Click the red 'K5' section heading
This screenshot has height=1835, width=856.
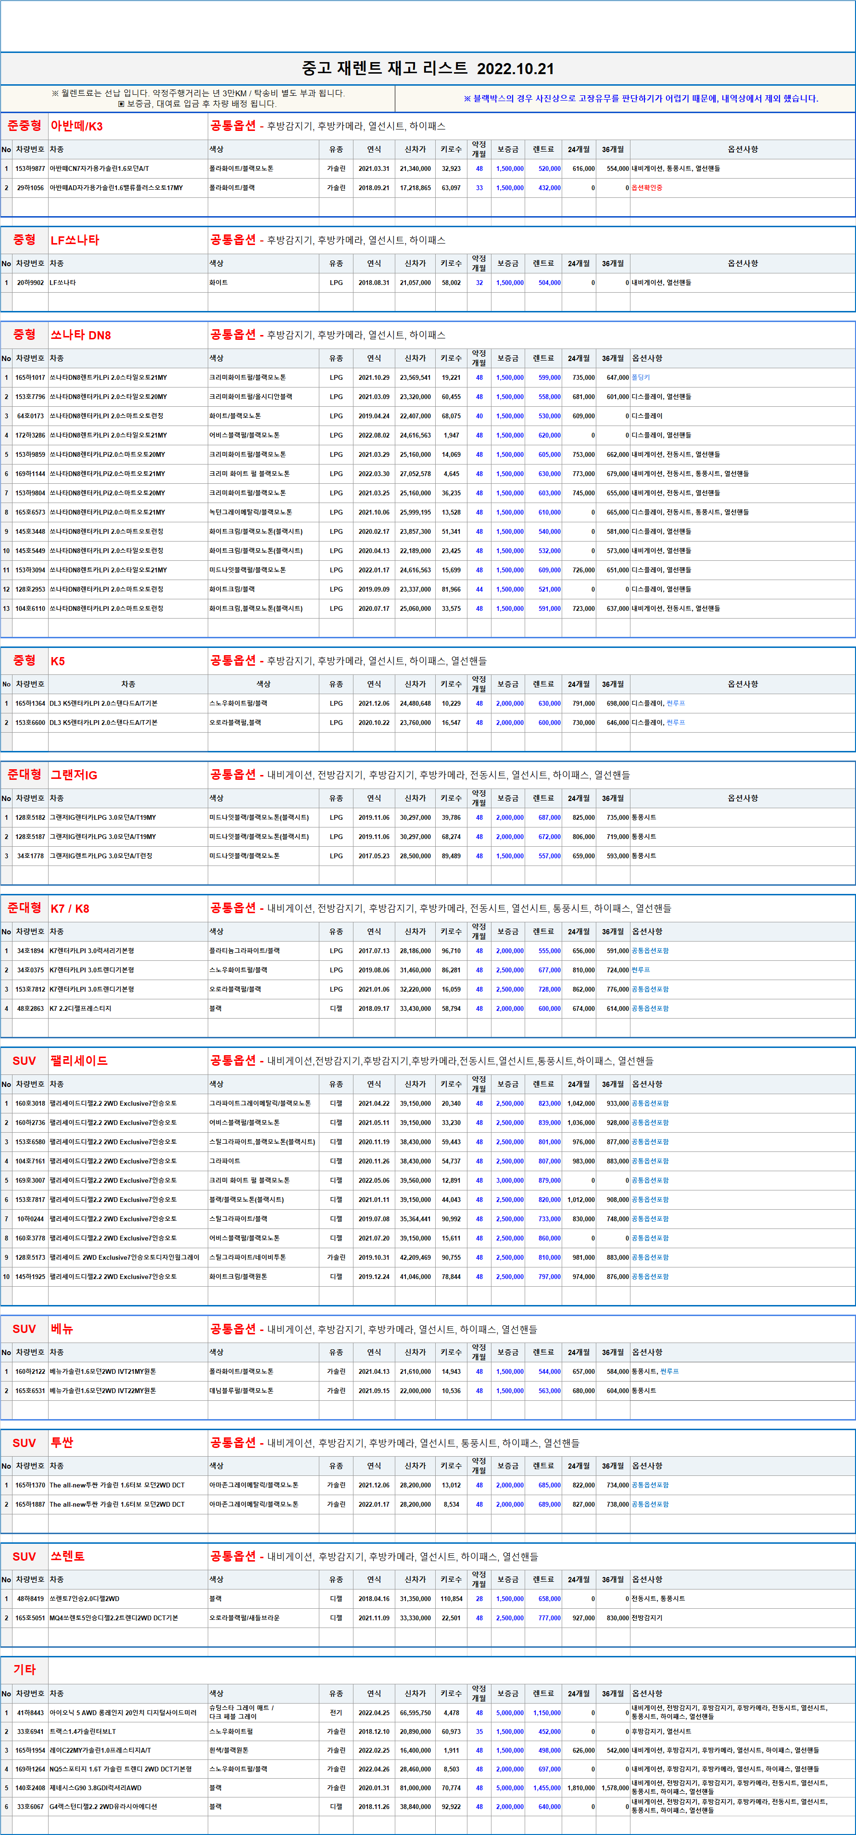pos(58,661)
